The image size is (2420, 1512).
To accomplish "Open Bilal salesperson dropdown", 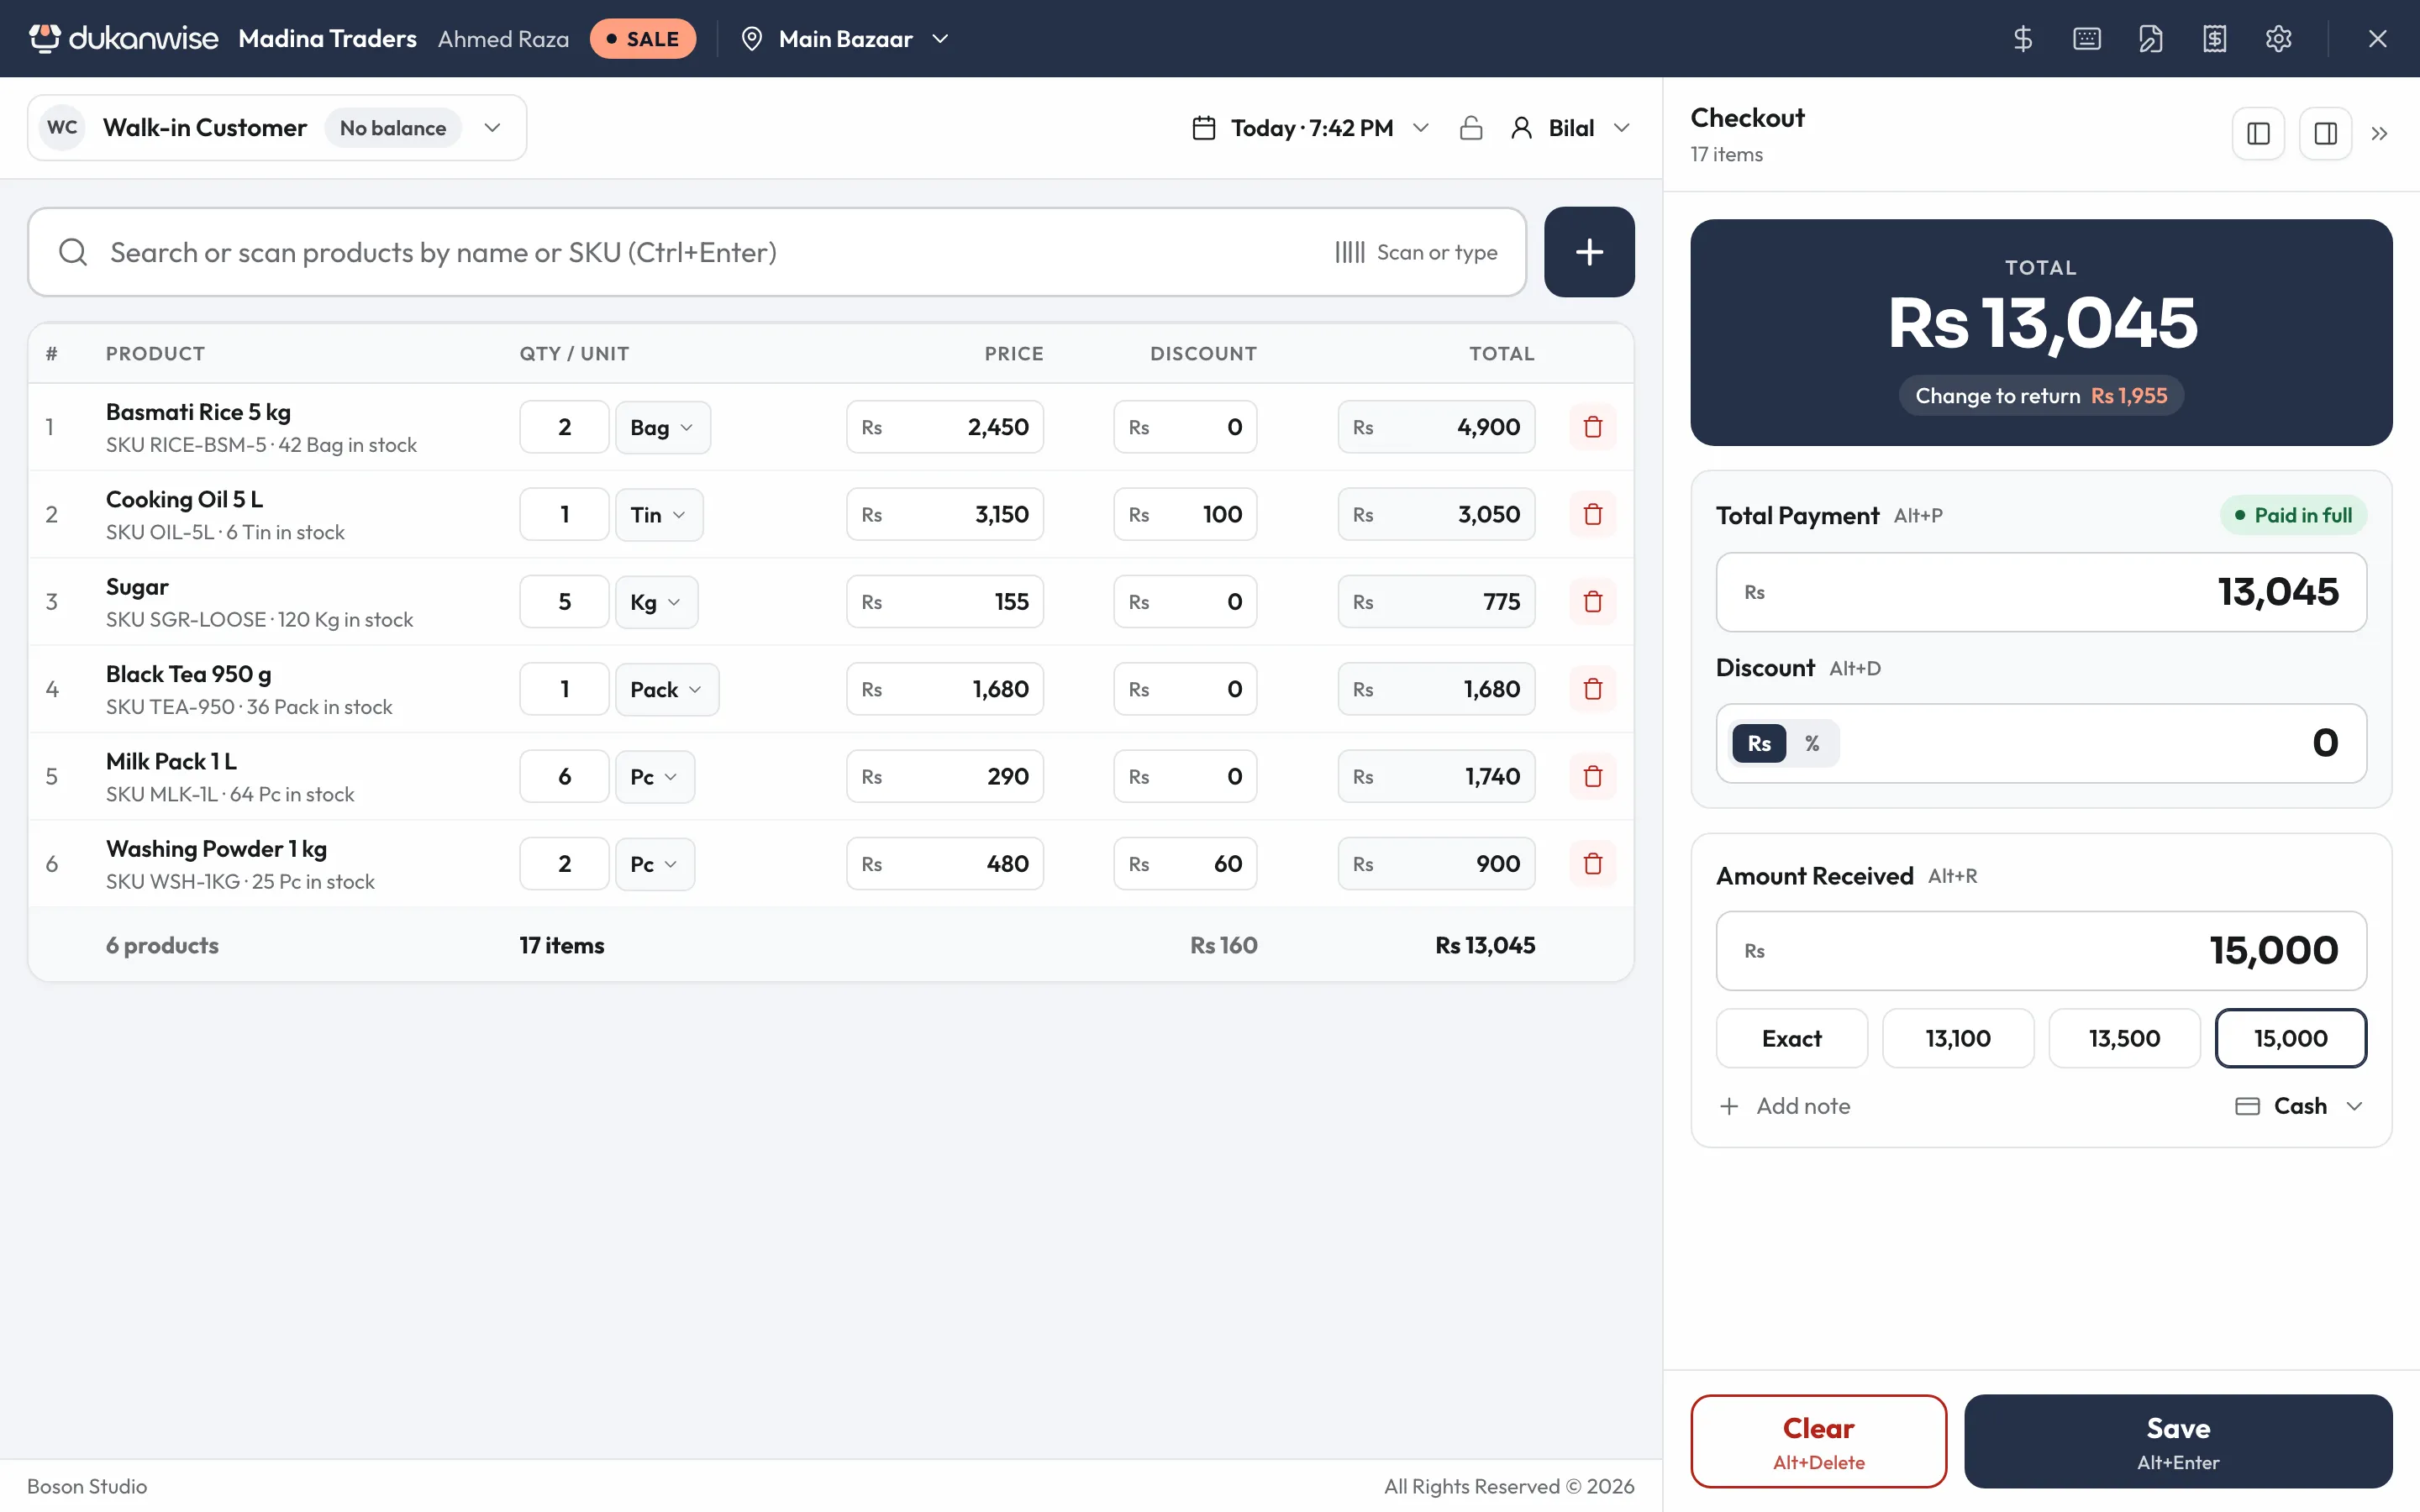I will point(1571,128).
